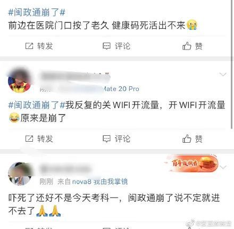Expand options chevron on nova8 post
The width and height of the screenshot is (234, 229).
coord(223,167)
